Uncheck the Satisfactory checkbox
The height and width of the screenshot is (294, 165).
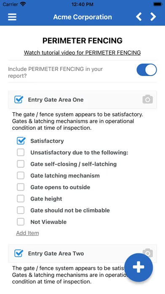point(21,141)
